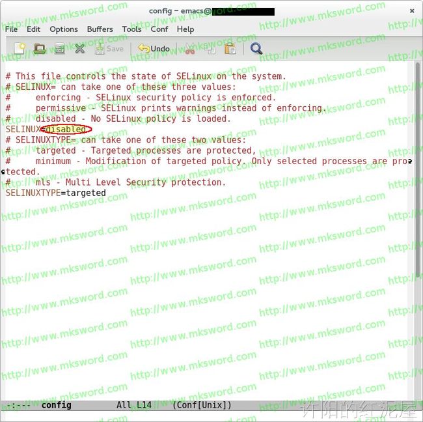Open a file with the folder icon
423x422 pixels.
click(x=40, y=49)
